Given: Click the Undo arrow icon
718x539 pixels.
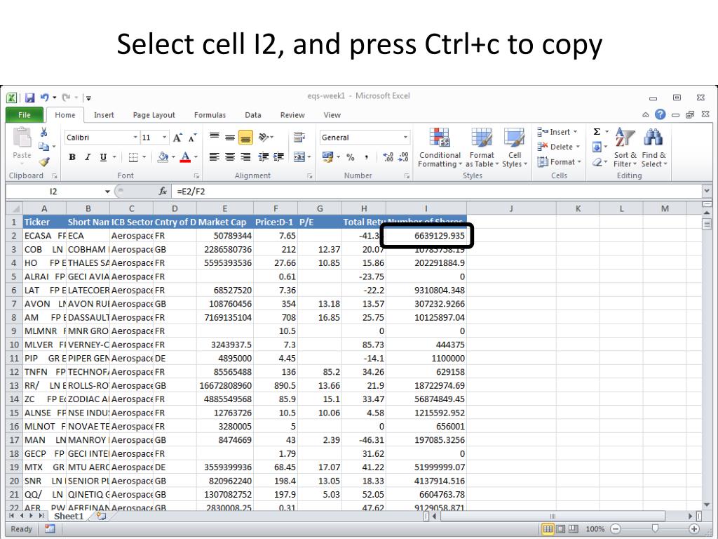Looking at the screenshot, I should [x=44, y=98].
